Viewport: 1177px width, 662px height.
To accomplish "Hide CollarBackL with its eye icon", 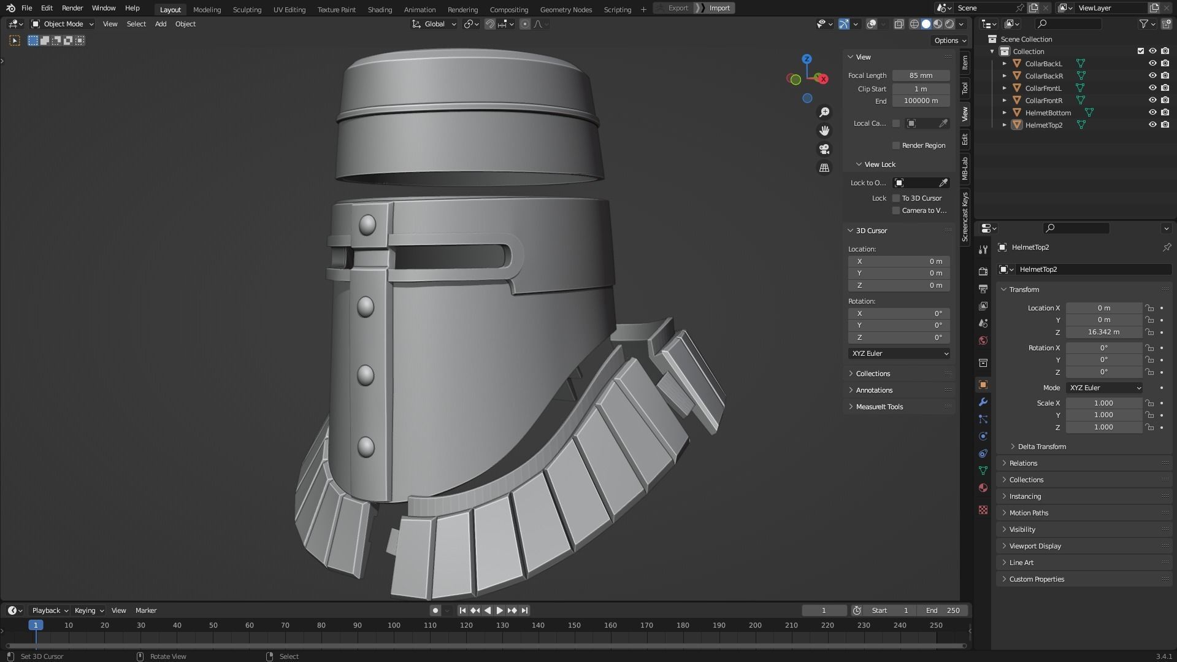I will [1152, 63].
